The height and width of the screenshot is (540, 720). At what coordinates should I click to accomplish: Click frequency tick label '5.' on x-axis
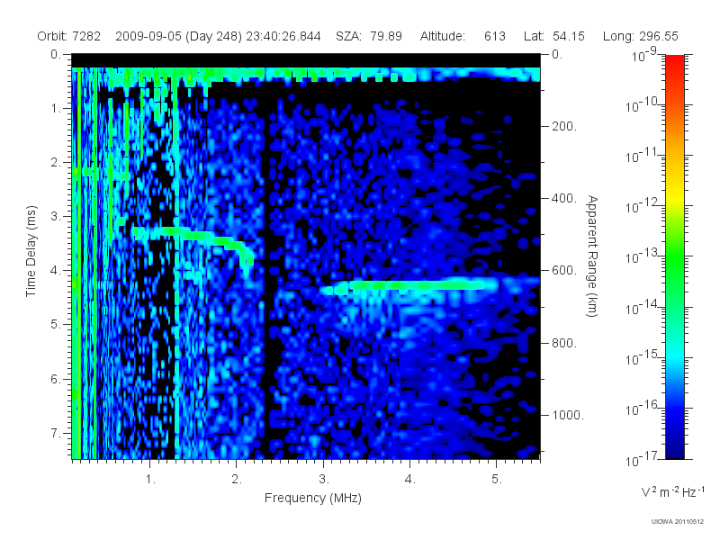tap(497, 480)
